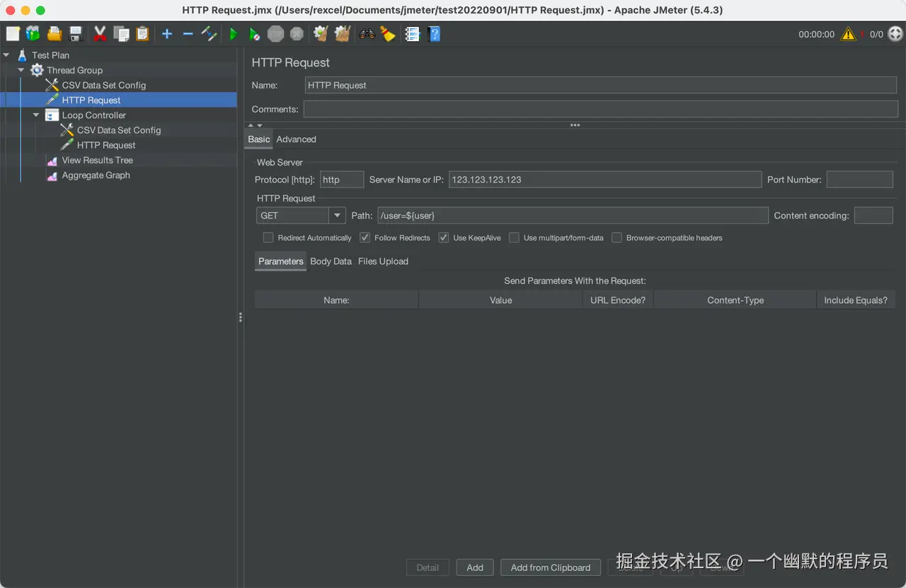Click the Name field containing HTTP Request

tap(601, 85)
